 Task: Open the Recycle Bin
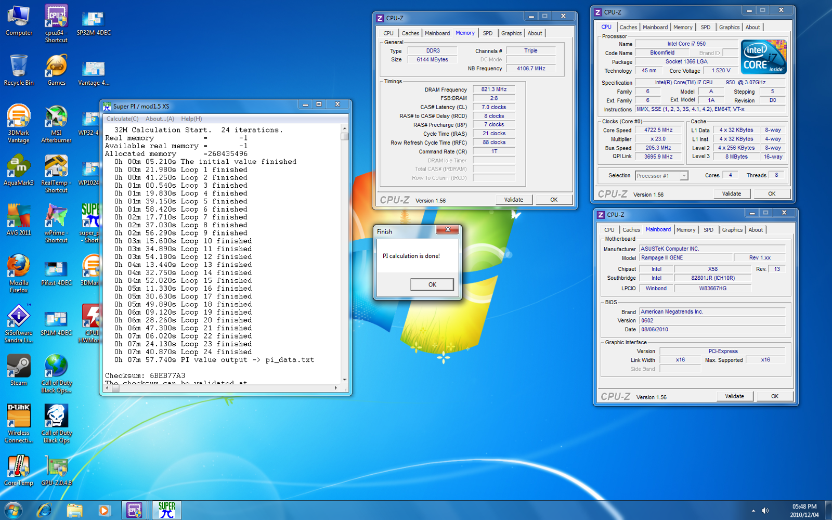(19, 70)
